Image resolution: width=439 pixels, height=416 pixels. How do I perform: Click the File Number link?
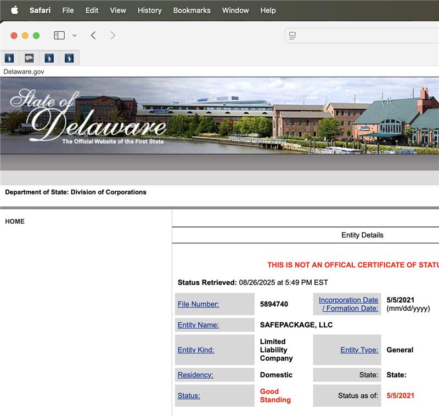point(198,304)
